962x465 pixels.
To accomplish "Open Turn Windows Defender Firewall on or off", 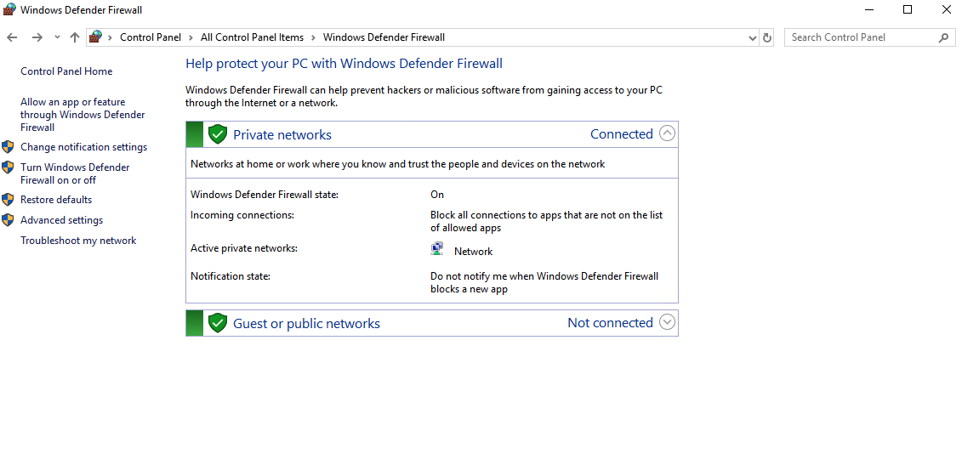I will point(75,173).
